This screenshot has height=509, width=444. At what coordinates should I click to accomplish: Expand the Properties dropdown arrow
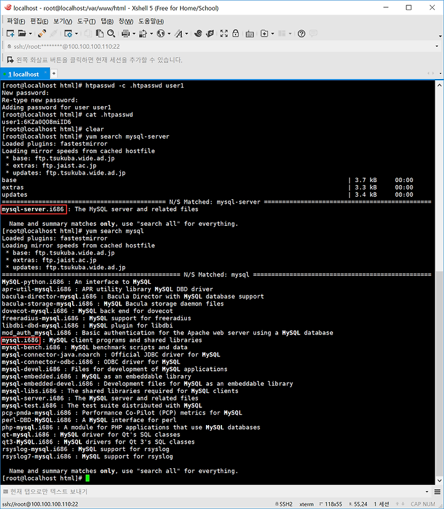coord(76,33)
